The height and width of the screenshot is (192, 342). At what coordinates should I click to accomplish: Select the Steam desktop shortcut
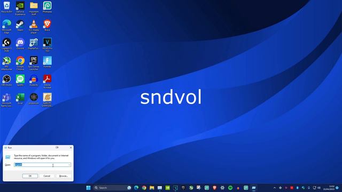click(x=20, y=26)
